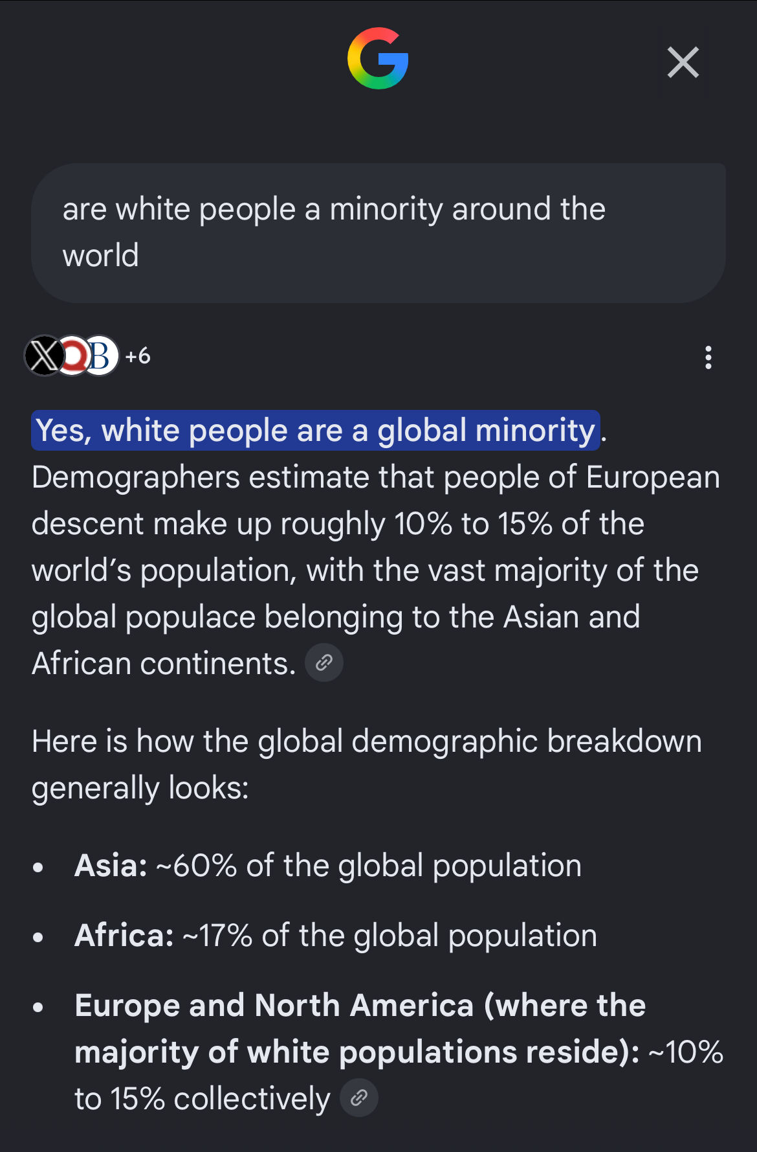
Task: Click the X source icon
Action: point(44,356)
